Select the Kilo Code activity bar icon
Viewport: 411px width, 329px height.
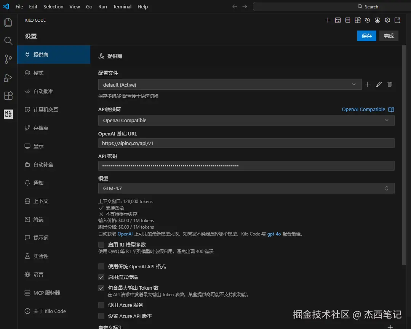(8, 114)
